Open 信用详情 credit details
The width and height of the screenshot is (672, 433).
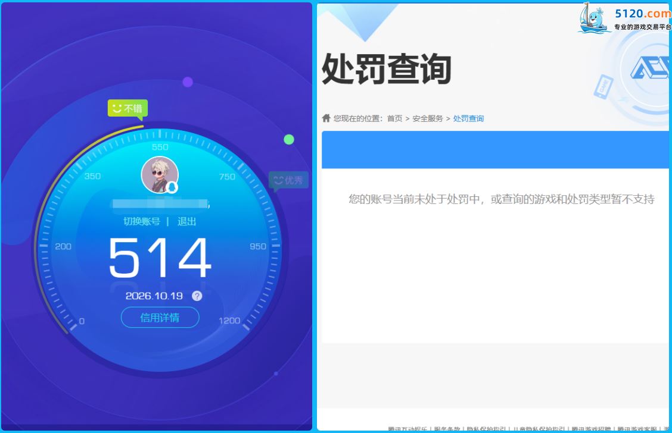coord(160,318)
